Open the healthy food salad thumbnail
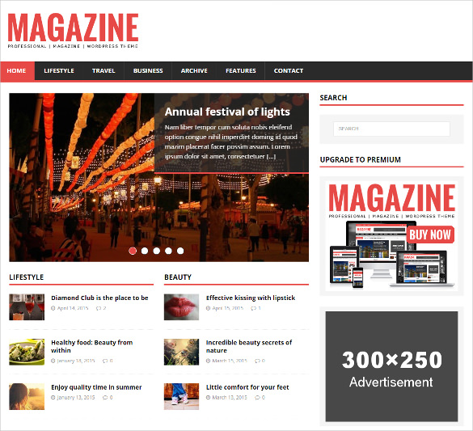 coord(27,352)
